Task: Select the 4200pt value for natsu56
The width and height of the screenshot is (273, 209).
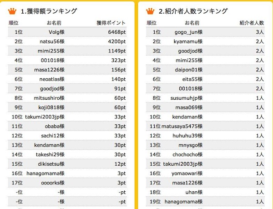Action: (117, 41)
